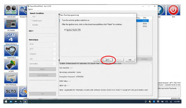Click the 'SUM Value : ---' line
The image size is (186, 108).
[x=65, y=81]
